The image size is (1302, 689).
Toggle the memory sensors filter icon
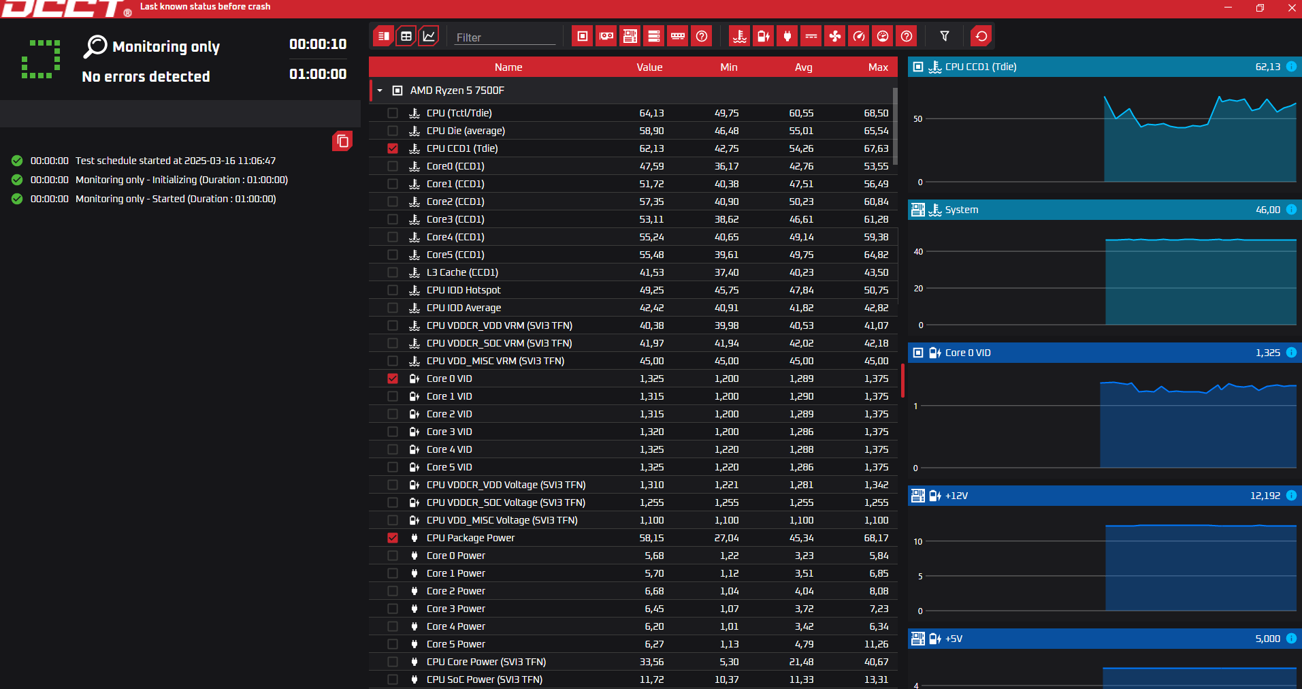678,36
